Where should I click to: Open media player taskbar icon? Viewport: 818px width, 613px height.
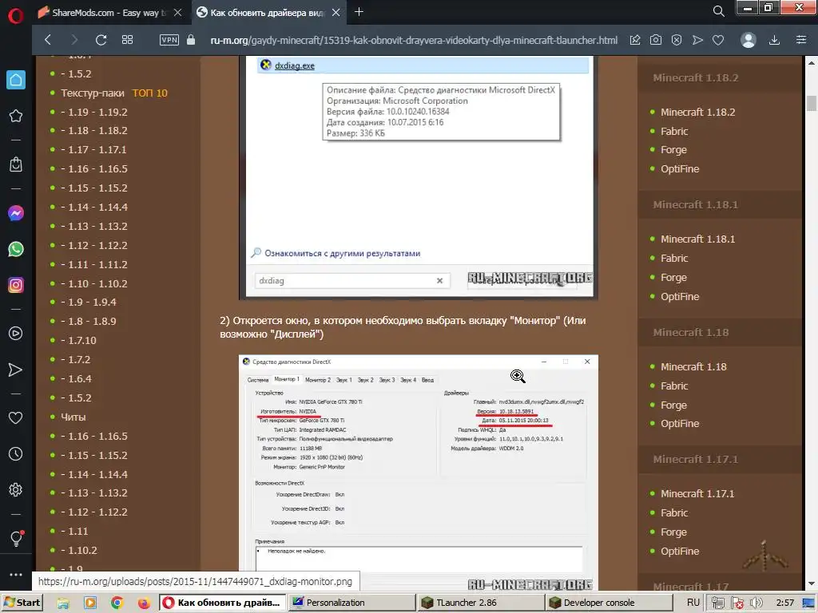90,603
